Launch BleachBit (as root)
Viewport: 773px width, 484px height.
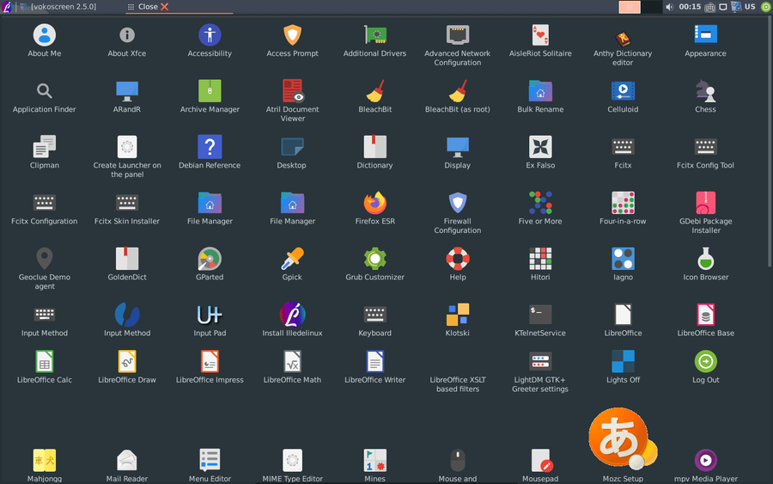458,96
